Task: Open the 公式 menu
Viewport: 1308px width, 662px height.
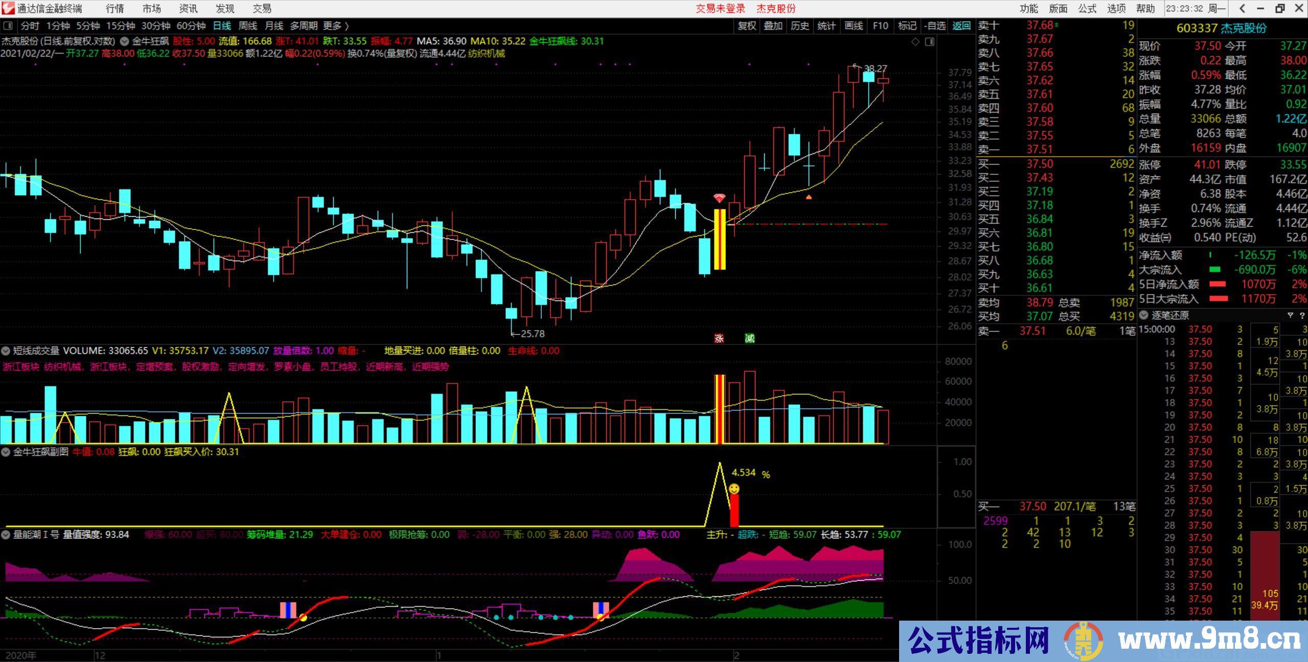Action: click(1087, 9)
